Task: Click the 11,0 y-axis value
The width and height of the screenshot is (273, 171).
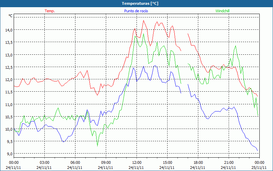Action: 9,104
